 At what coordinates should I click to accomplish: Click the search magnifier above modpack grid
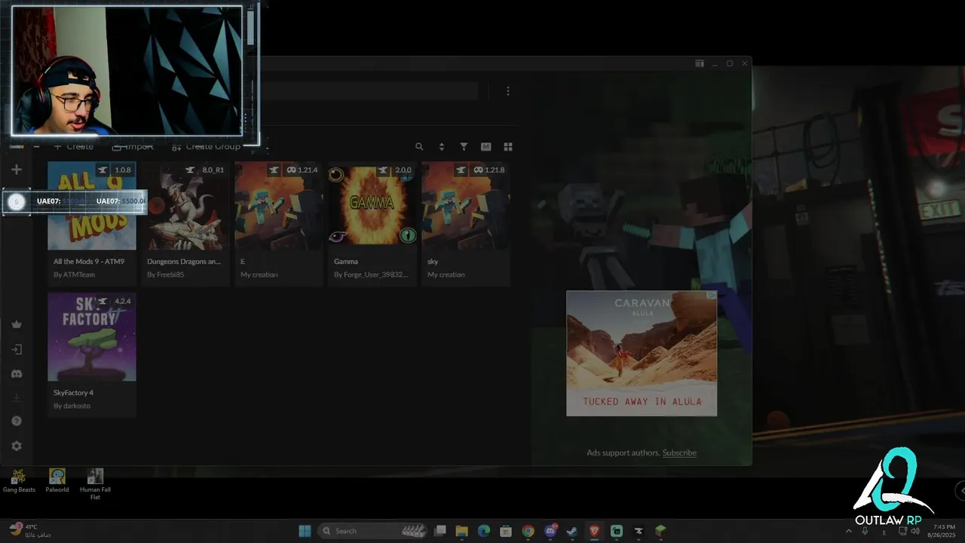419,146
